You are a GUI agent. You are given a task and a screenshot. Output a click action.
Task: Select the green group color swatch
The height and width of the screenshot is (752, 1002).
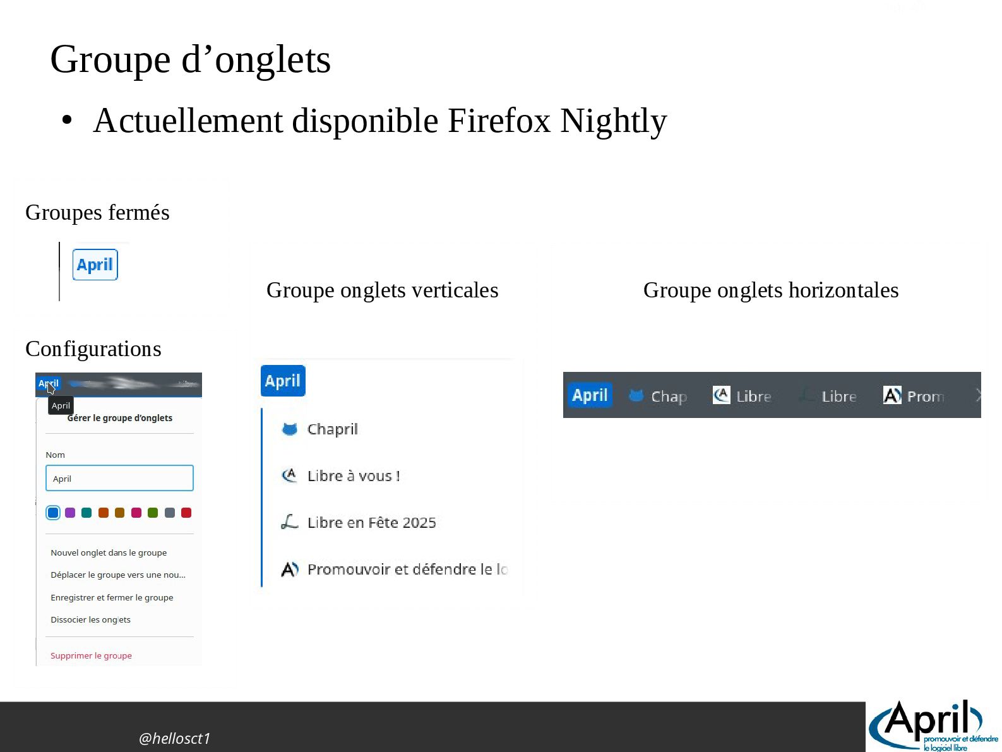tap(153, 513)
